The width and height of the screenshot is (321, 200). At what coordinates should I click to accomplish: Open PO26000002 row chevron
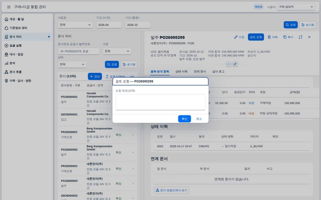click(x=133, y=152)
